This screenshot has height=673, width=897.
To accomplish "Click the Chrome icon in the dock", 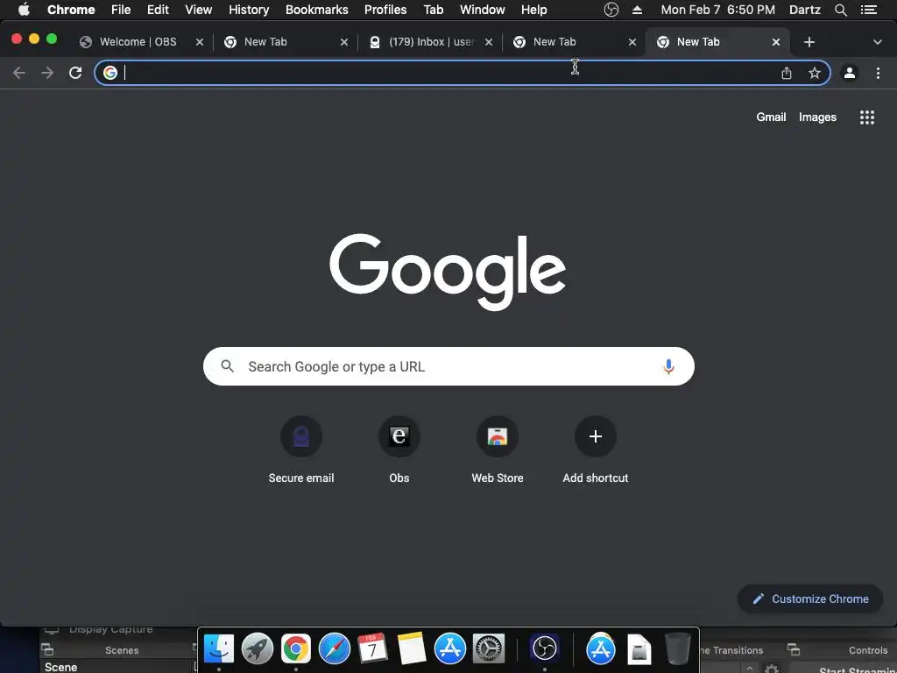I will pos(296,649).
